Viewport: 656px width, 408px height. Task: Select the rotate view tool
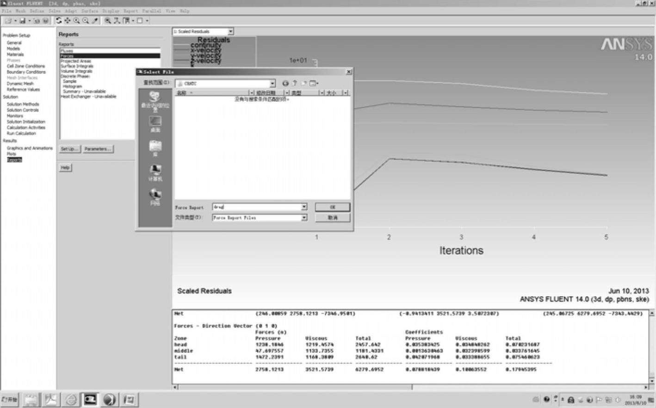pos(59,21)
